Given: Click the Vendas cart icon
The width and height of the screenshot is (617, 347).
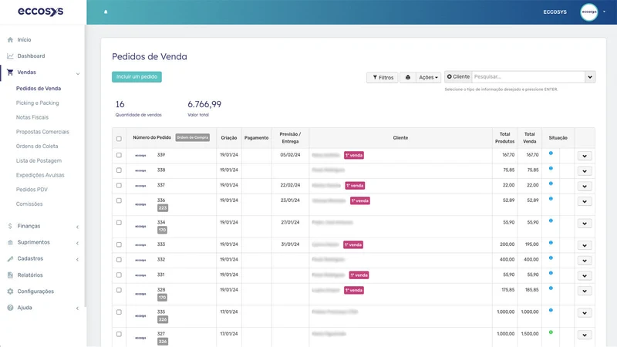Looking at the screenshot, I should click(x=10, y=72).
